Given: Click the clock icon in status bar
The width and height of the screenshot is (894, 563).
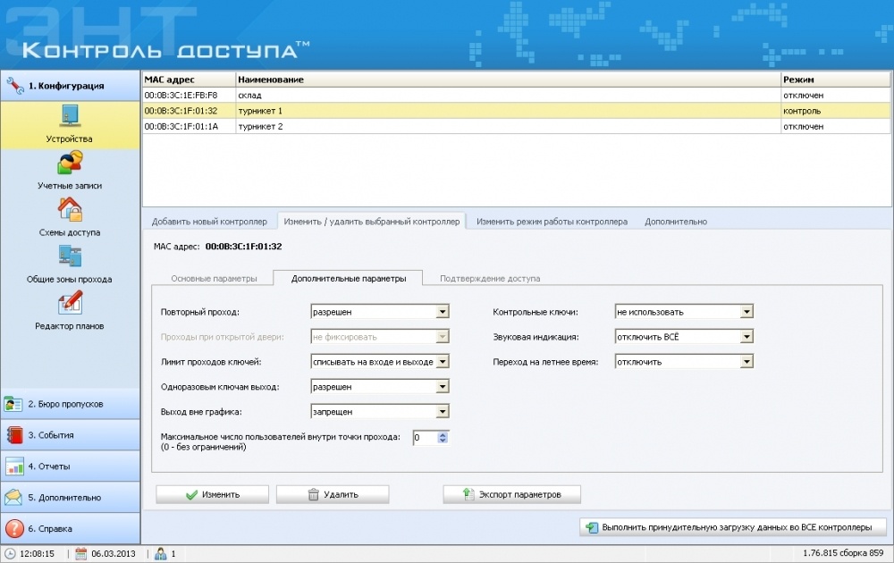Looking at the screenshot, I should (10, 553).
